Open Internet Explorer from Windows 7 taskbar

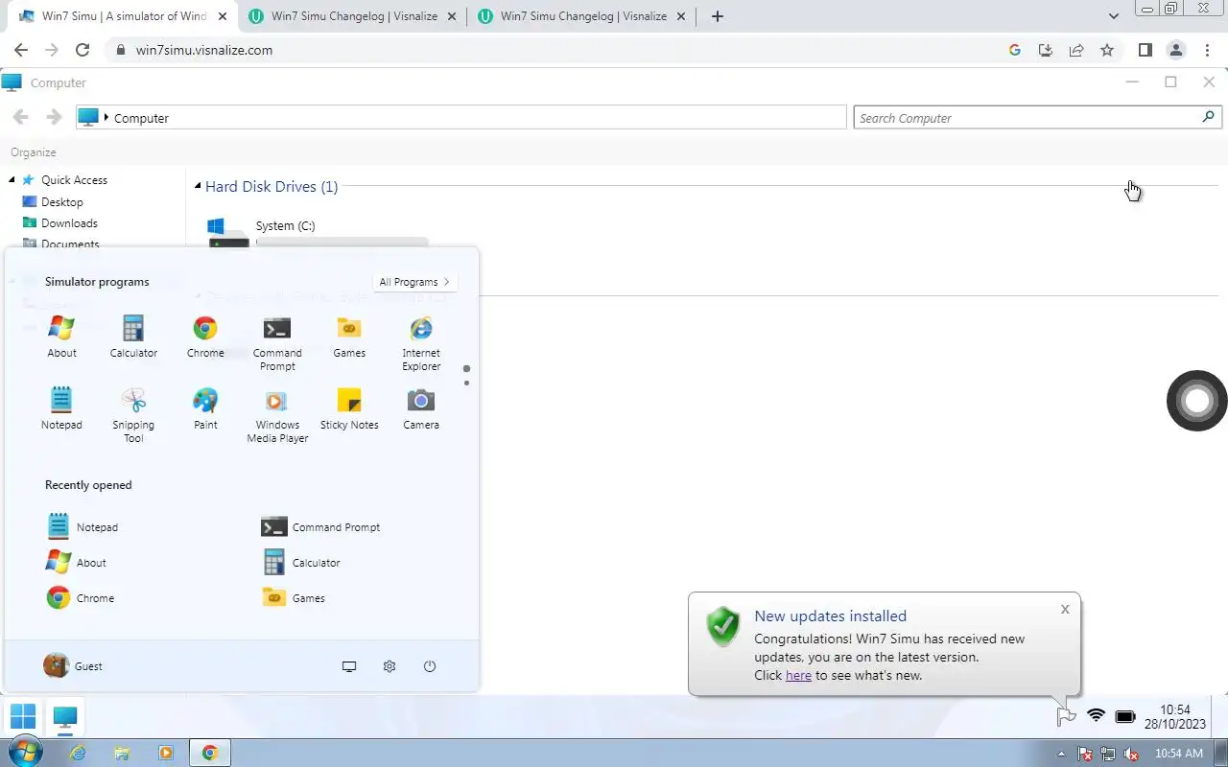[x=78, y=753]
